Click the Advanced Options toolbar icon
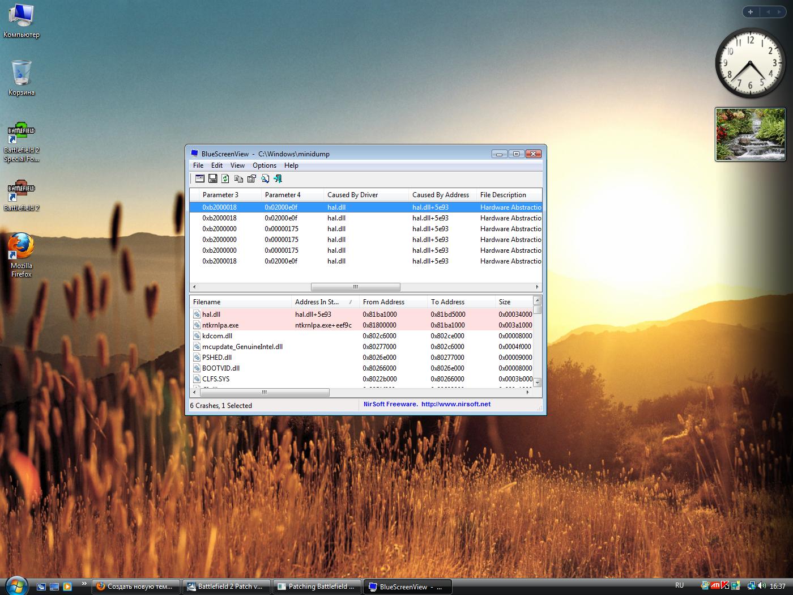Screen dimensions: 793x595 coord(200,178)
